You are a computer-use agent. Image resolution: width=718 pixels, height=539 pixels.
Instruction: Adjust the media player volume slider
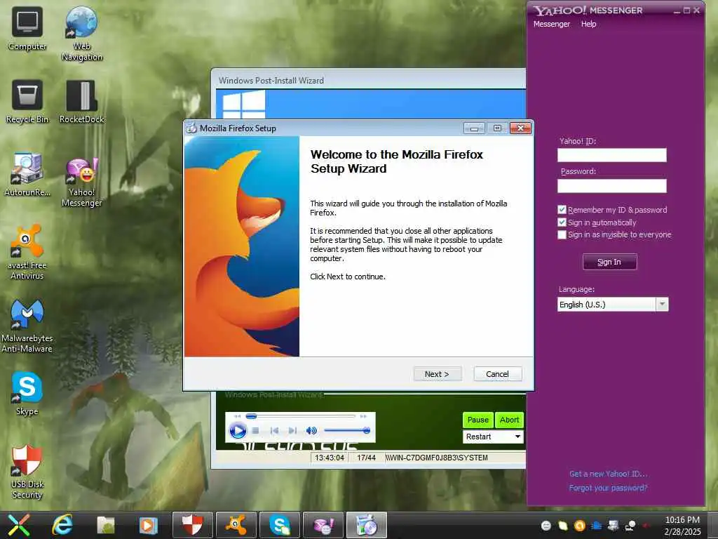(x=346, y=430)
